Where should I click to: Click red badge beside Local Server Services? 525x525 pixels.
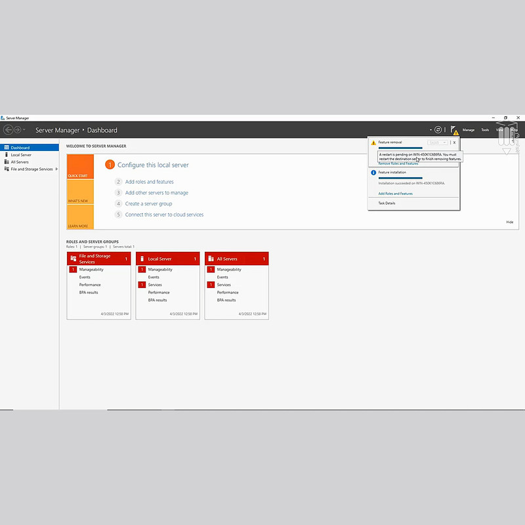[142, 285]
